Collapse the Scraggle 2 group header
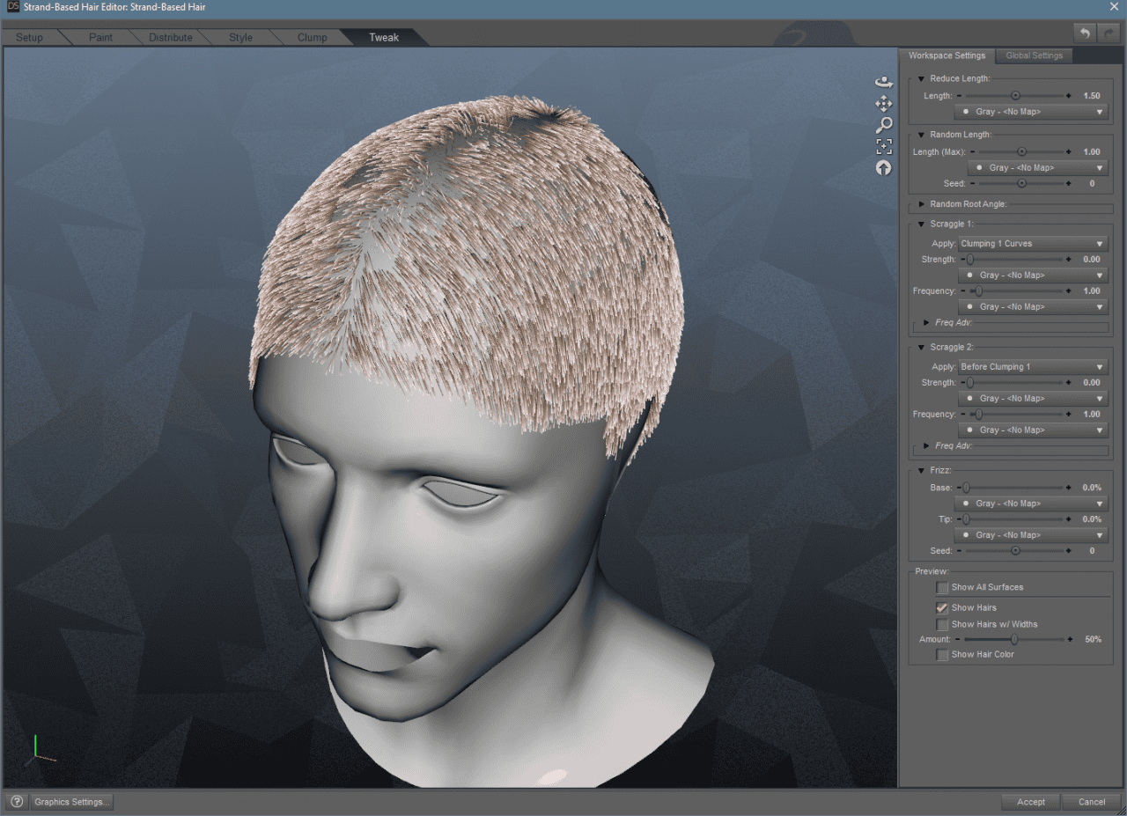The width and height of the screenshot is (1127, 816). (919, 347)
